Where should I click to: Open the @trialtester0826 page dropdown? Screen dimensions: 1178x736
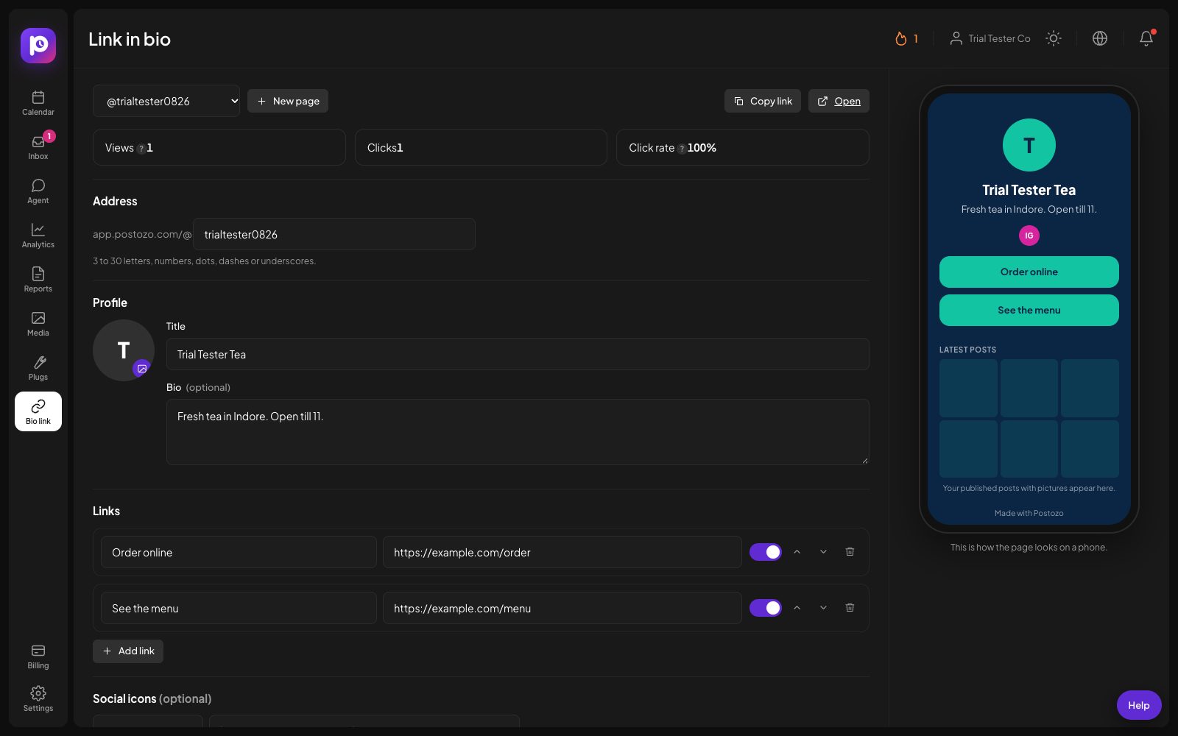(166, 101)
